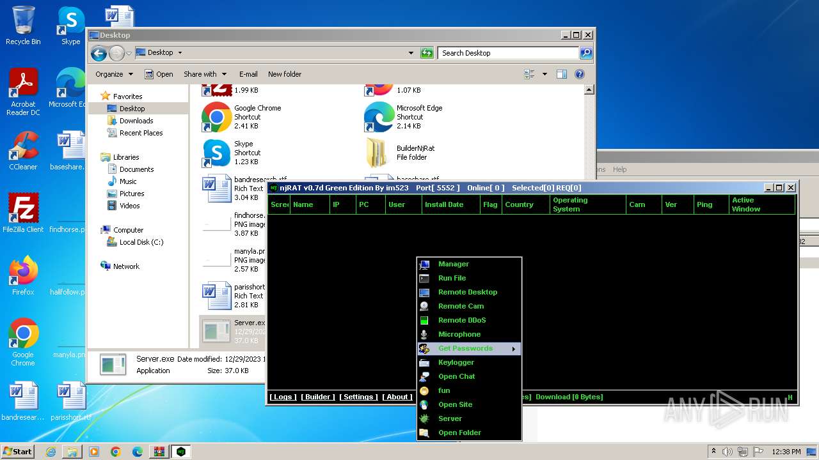The image size is (819, 460).
Task: Sort by Install Date column header
Action: tap(451, 204)
